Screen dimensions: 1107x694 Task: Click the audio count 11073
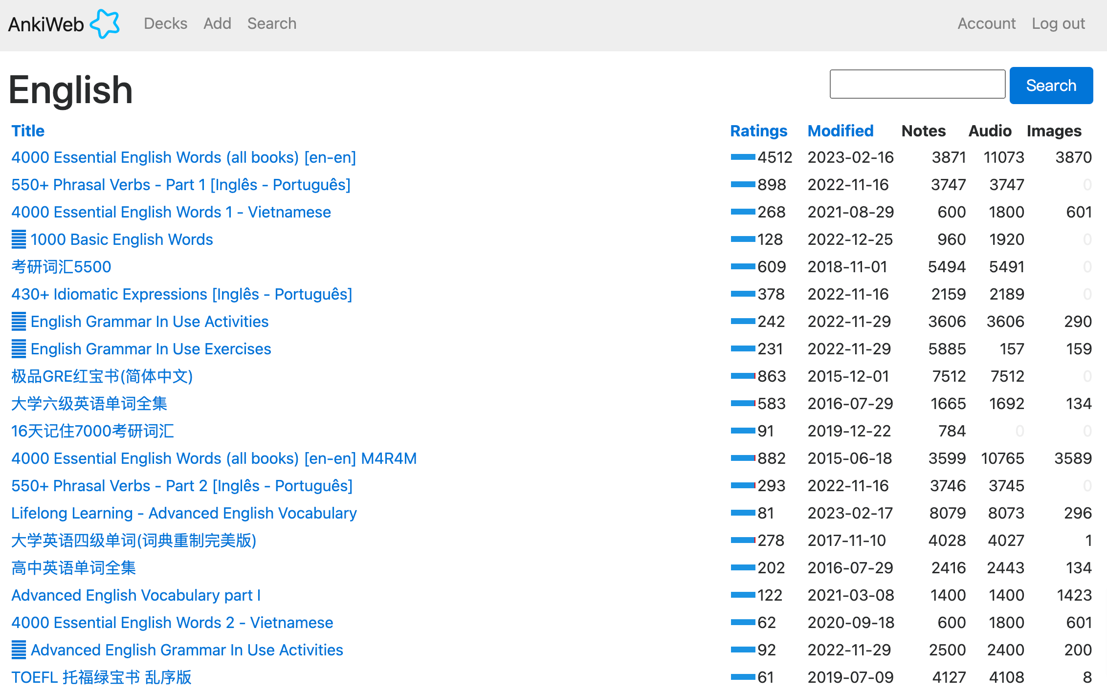pyautogui.click(x=1004, y=157)
